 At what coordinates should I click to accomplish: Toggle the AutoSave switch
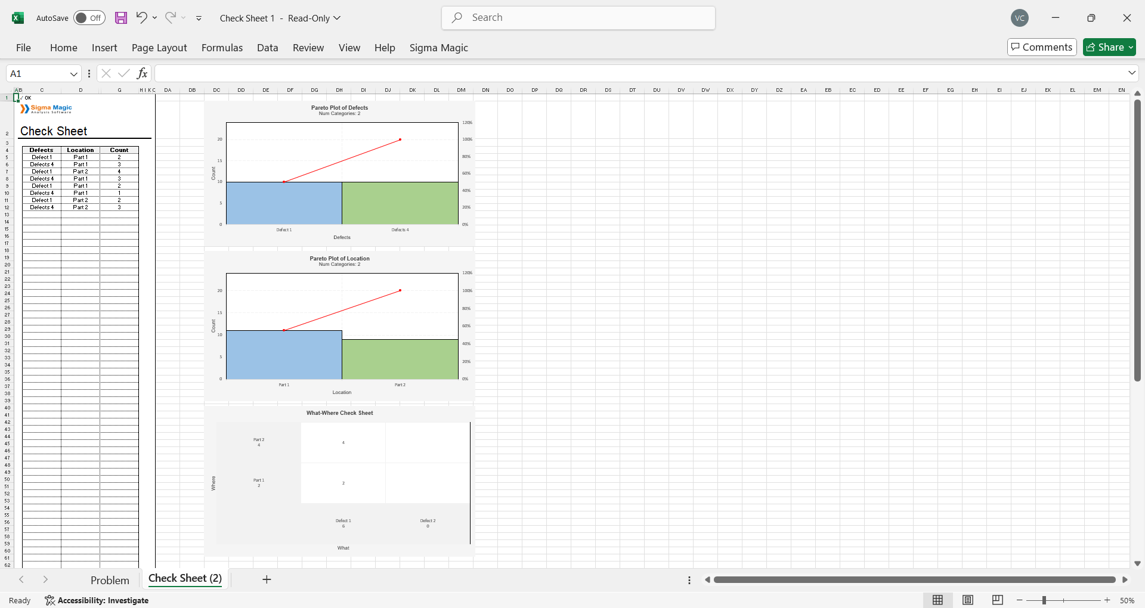(89, 18)
